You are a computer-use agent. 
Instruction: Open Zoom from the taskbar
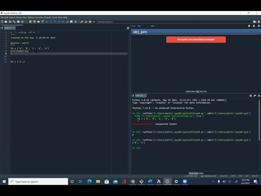pos(185,181)
